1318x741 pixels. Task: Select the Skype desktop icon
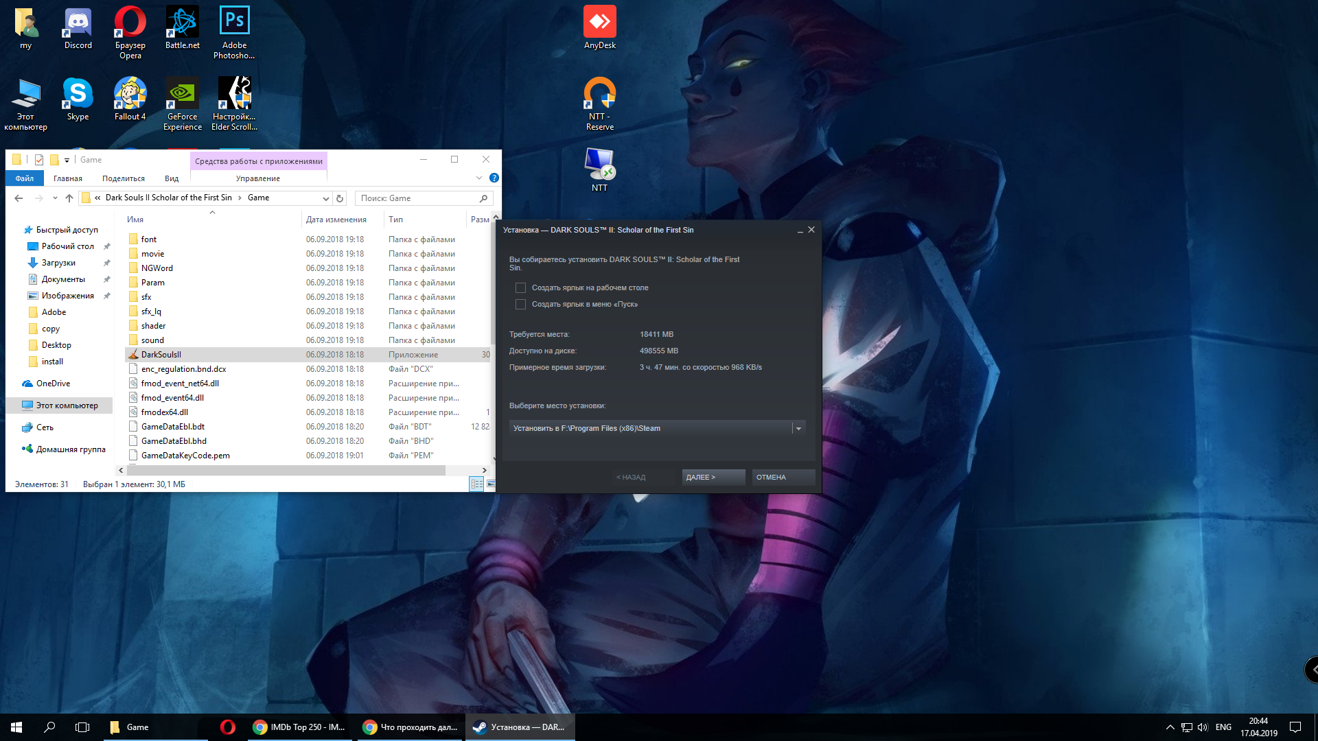point(78,100)
